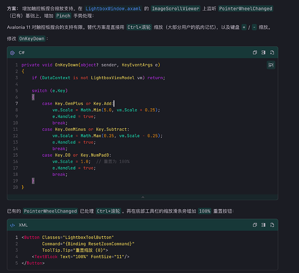Toggle soft-wrap in the C# code block
The image size is (299, 273).
point(271,65)
